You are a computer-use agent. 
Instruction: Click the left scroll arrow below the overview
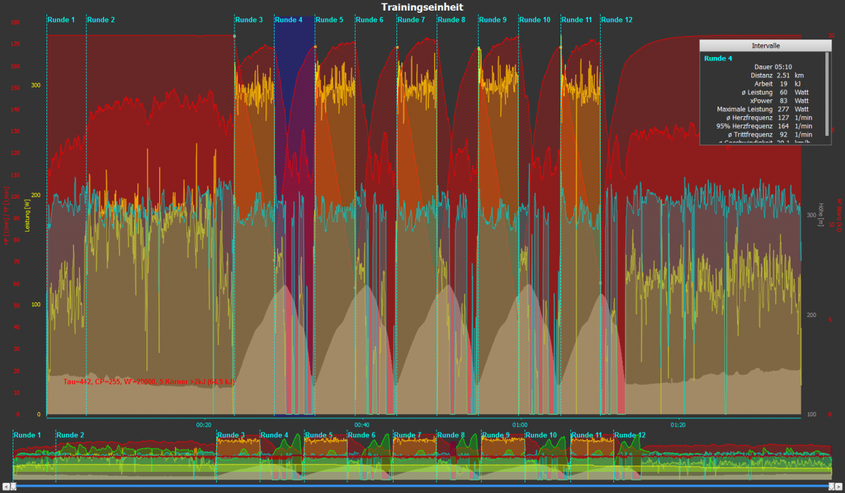(x=6, y=486)
